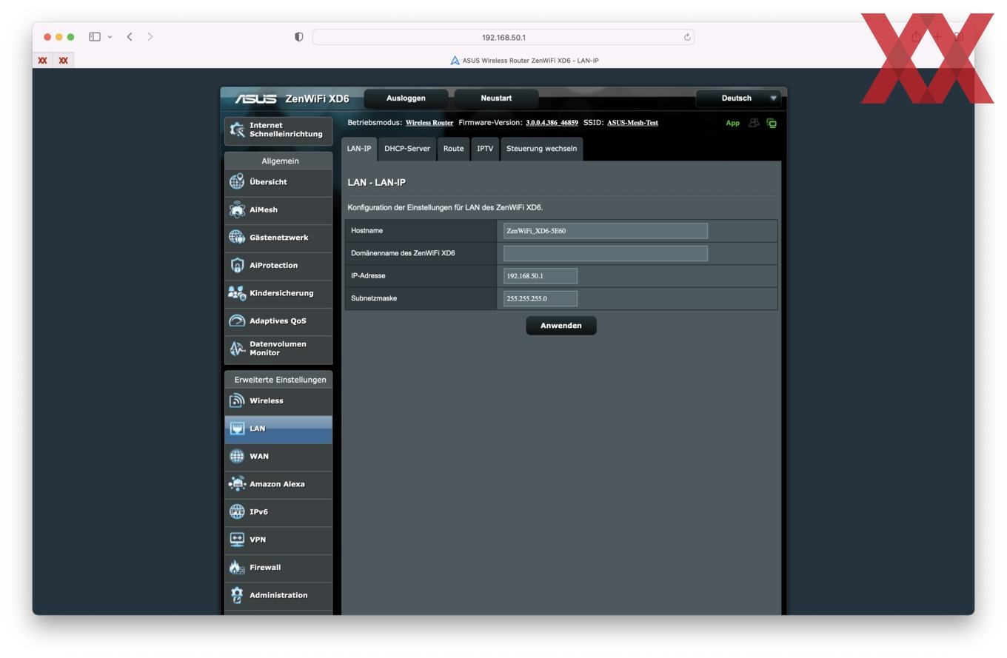Click the Safari privacy shield icon
Screen dimensions: 1007x658
[x=299, y=37]
